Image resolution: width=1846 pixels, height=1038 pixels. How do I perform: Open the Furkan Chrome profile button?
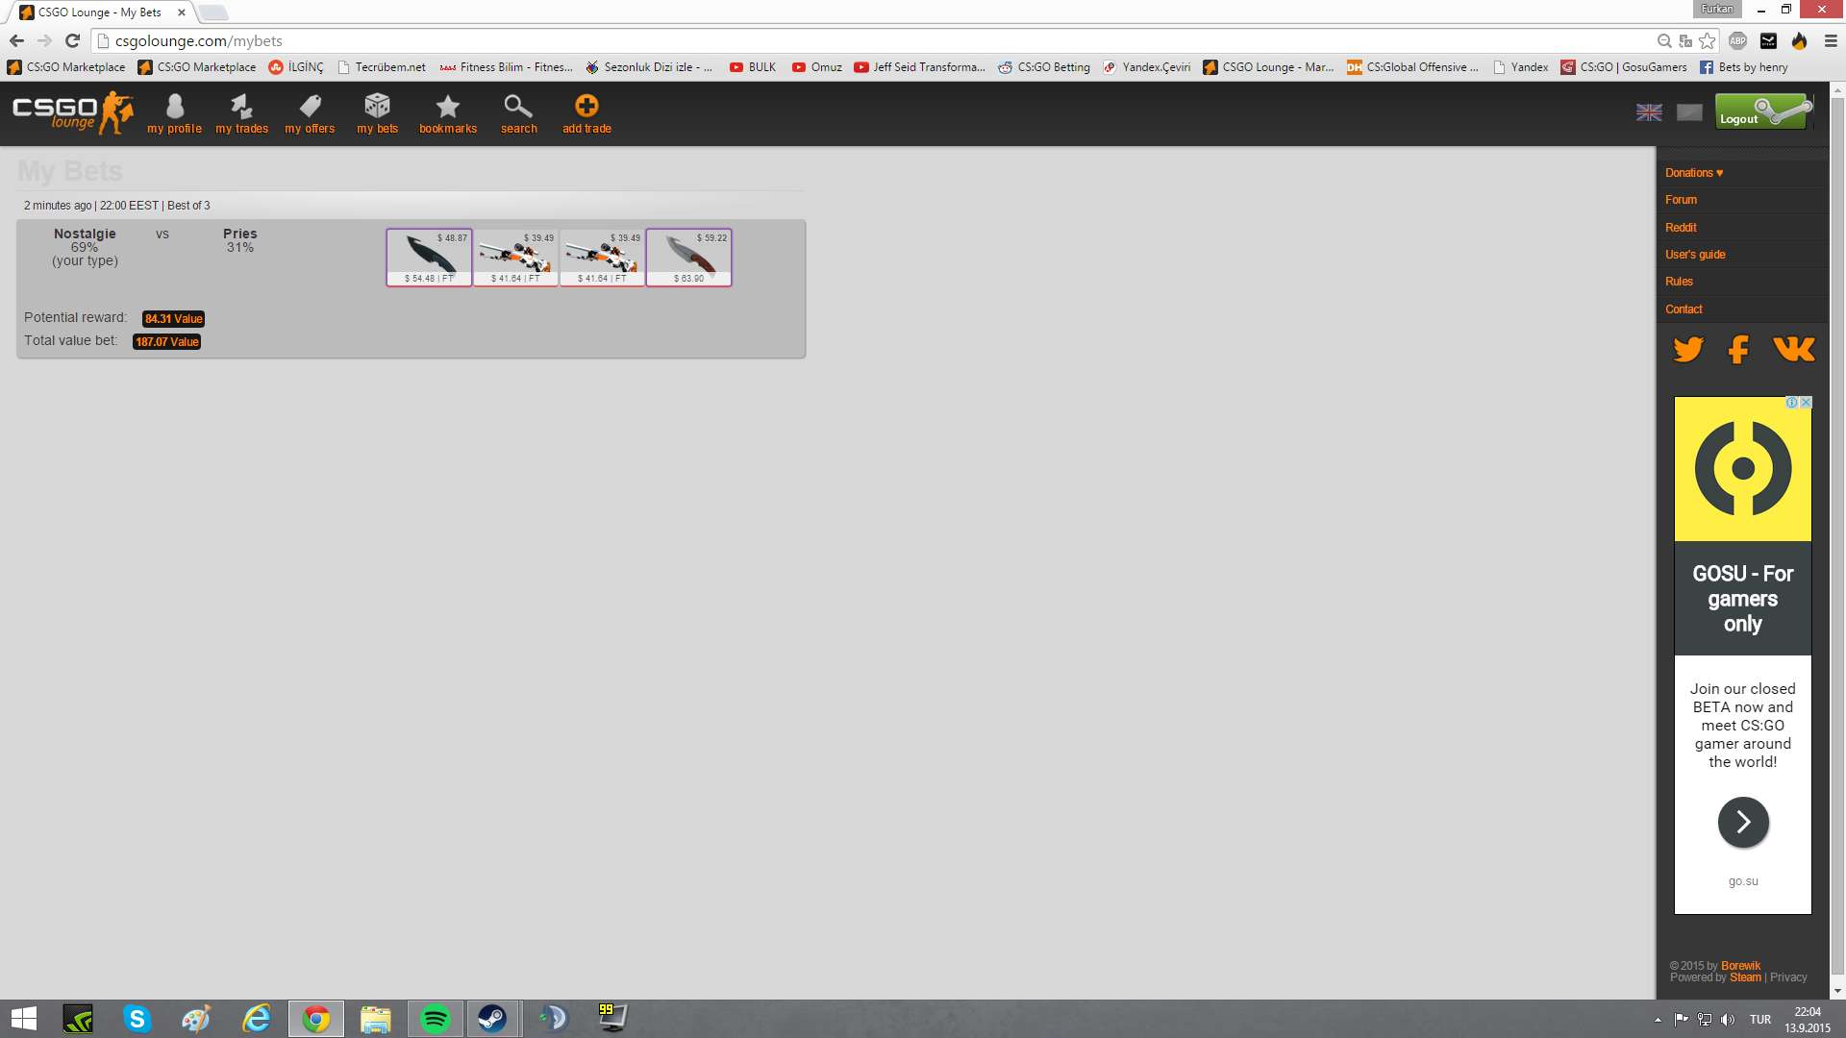[1717, 9]
